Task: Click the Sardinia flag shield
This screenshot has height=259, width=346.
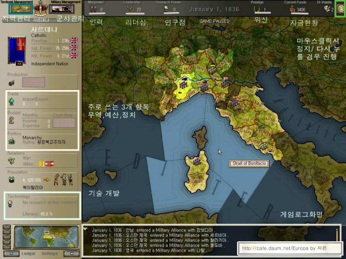Action: click(17, 51)
